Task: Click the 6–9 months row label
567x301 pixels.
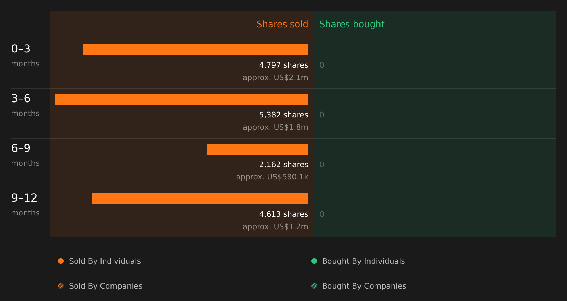Action: (x=26, y=155)
